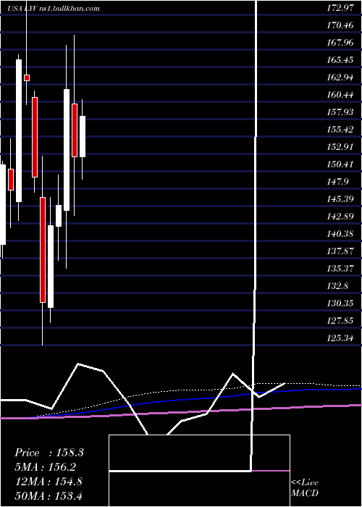This screenshot has width=362, height=507.
Task: Click the 5MA : 156.2 readout
Action: pos(46,467)
